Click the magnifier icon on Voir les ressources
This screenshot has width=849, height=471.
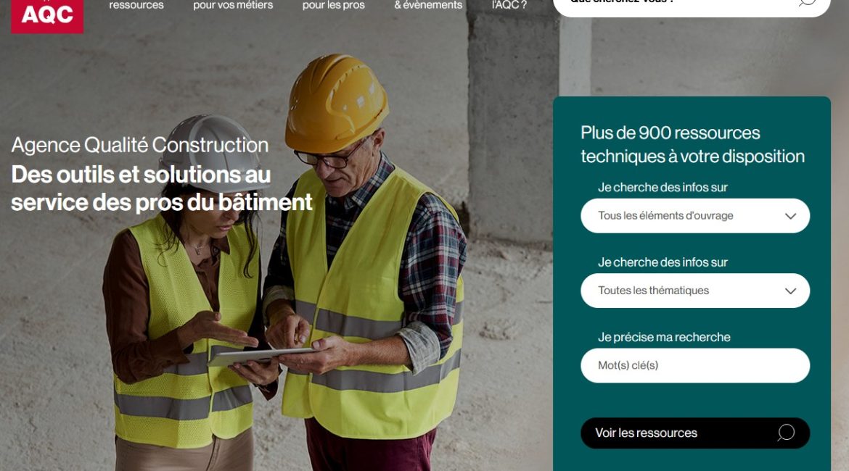786,433
